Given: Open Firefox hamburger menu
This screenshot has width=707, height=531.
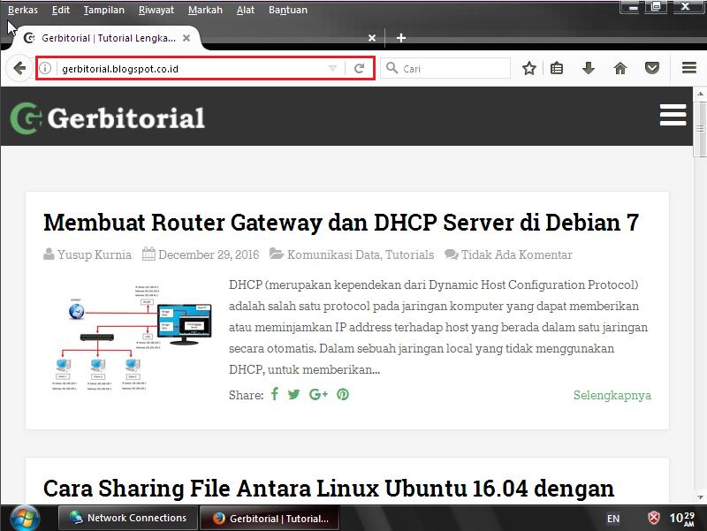Looking at the screenshot, I should 689,68.
